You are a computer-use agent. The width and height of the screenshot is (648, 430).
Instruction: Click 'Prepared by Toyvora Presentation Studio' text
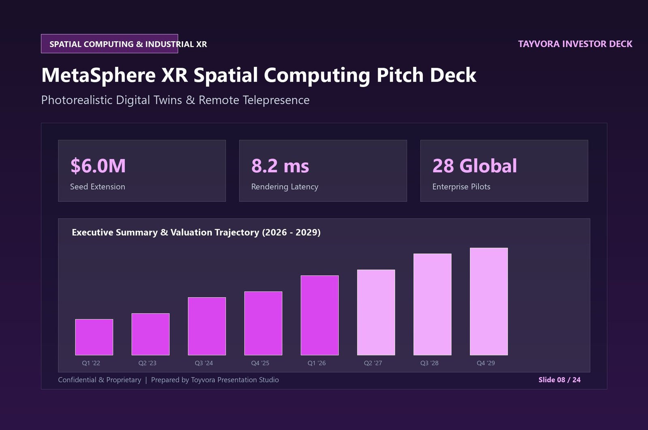(215, 380)
